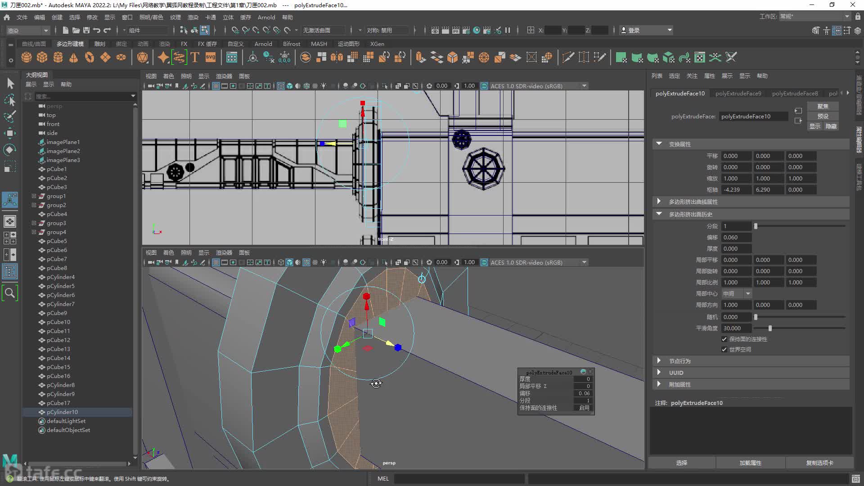This screenshot has width=864, height=486.
Task: Click the Planar UV mapping shelf icon
Action: 621,58
